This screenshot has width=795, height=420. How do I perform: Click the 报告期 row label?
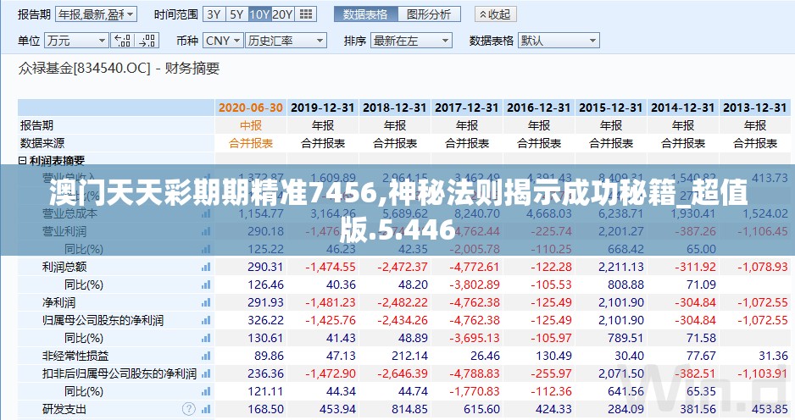tap(36, 125)
